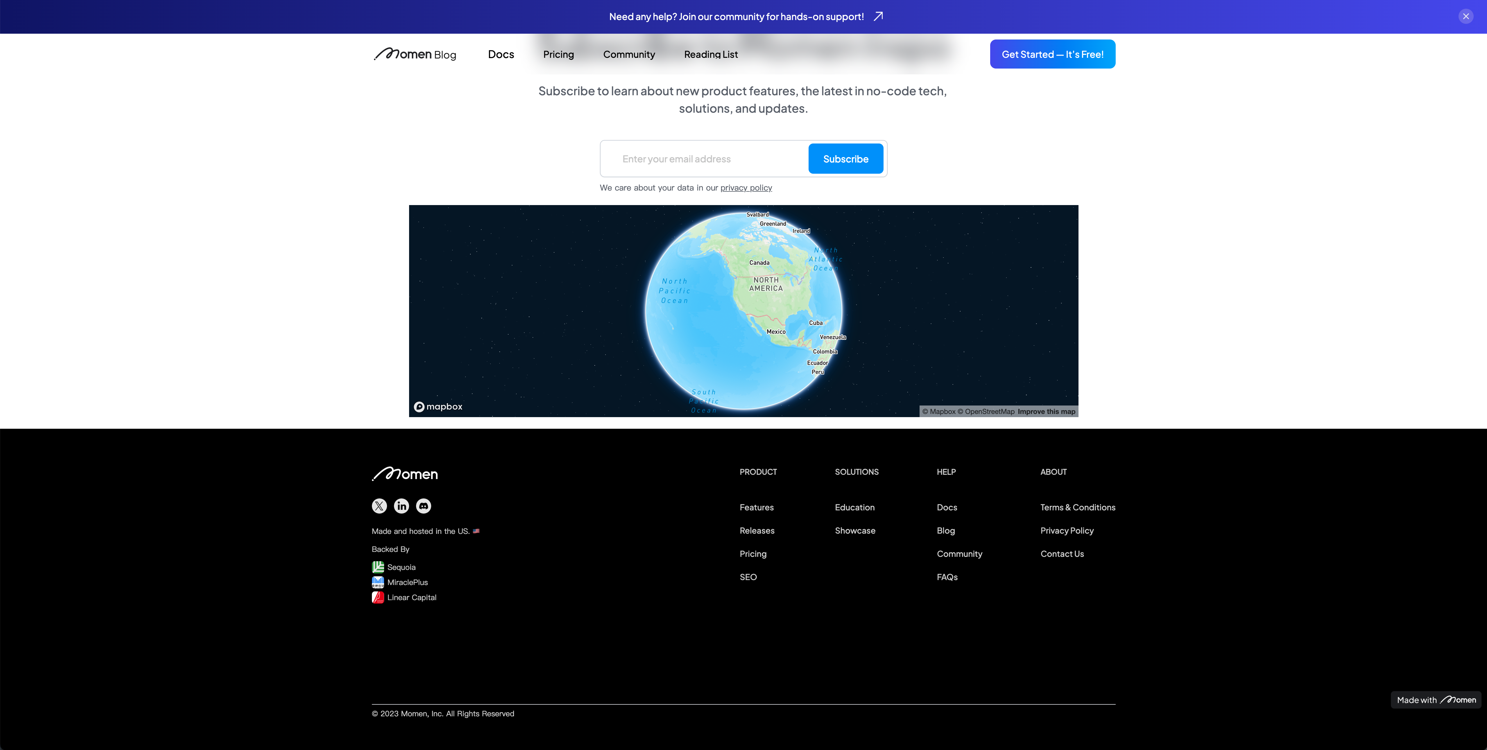Click the mapbox logo on the map
This screenshot has width=1487, height=750.
(438, 407)
